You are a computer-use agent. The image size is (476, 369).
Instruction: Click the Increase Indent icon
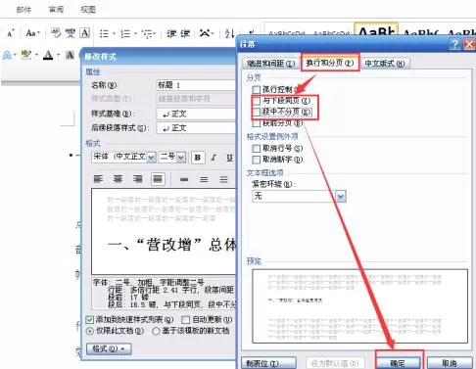point(185,33)
